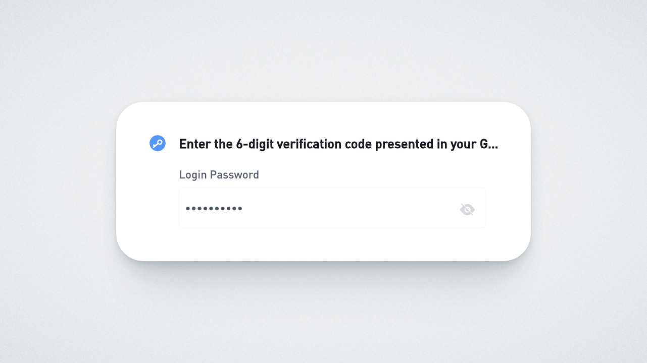
Task: Click the blue key icon
Action: [x=158, y=144]
